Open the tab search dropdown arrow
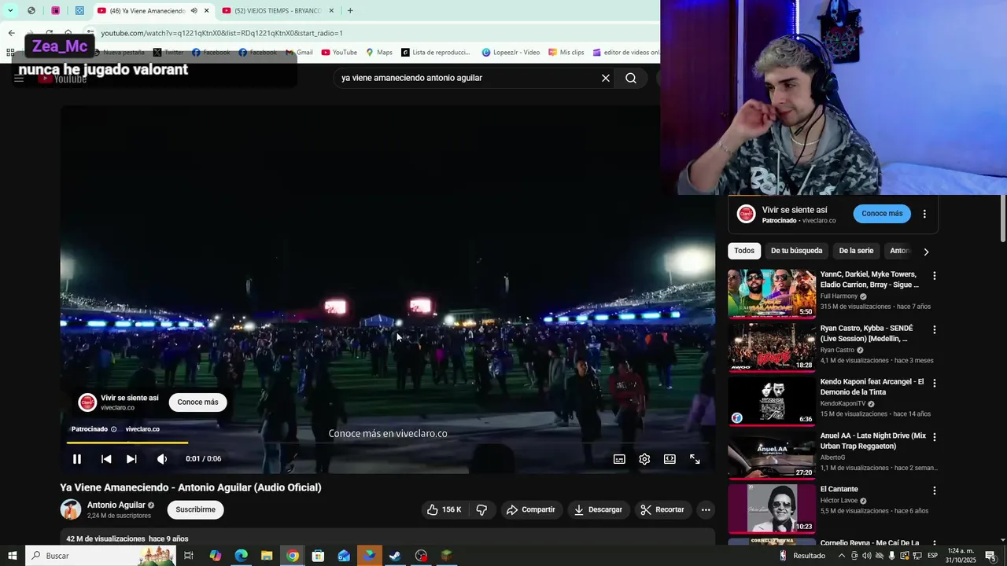 (10, 11)
